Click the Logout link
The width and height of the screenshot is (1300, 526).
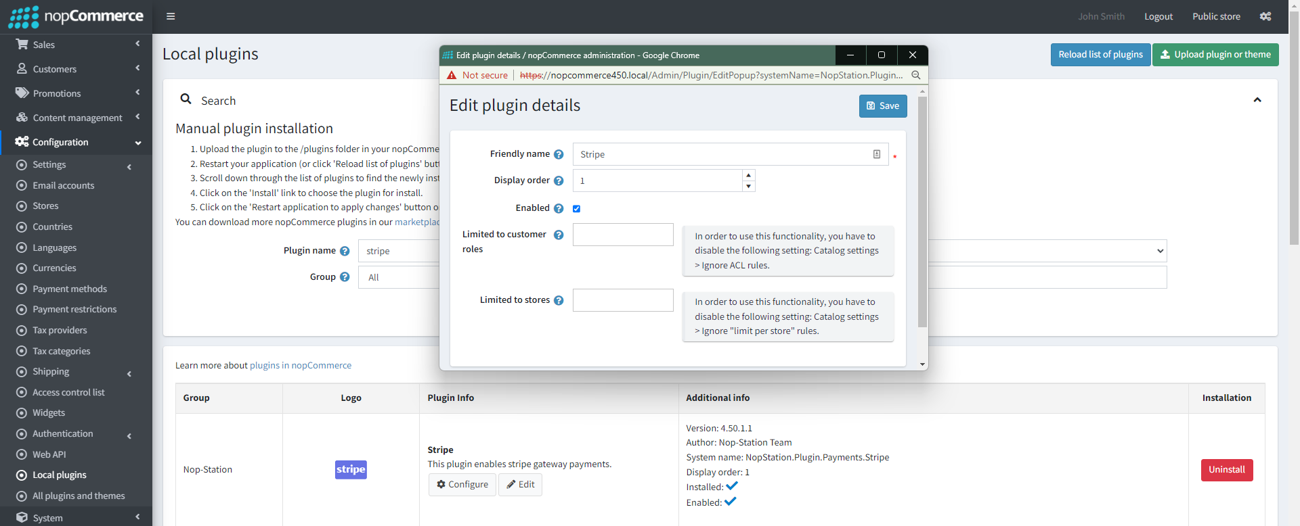(x=1158, y=16)
